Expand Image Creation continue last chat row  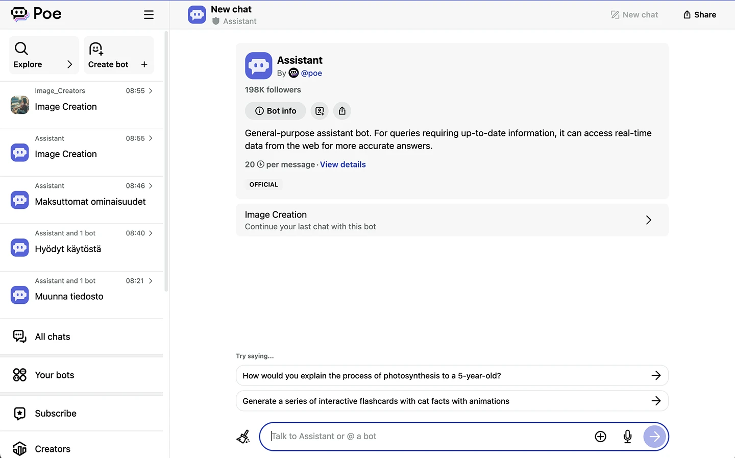tap(452, 220)
